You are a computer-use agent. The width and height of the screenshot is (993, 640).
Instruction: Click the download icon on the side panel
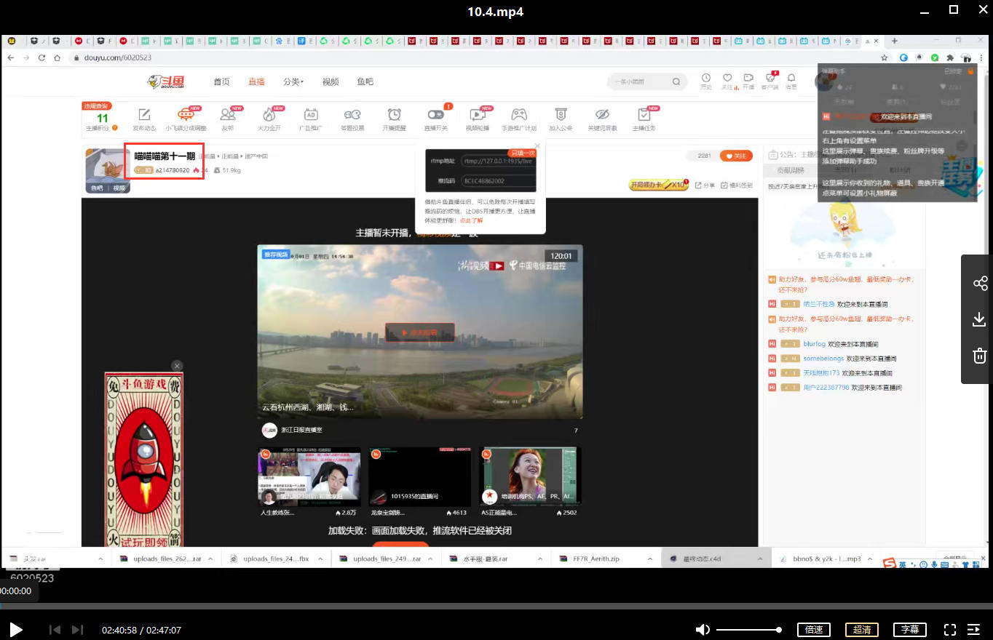979,319
